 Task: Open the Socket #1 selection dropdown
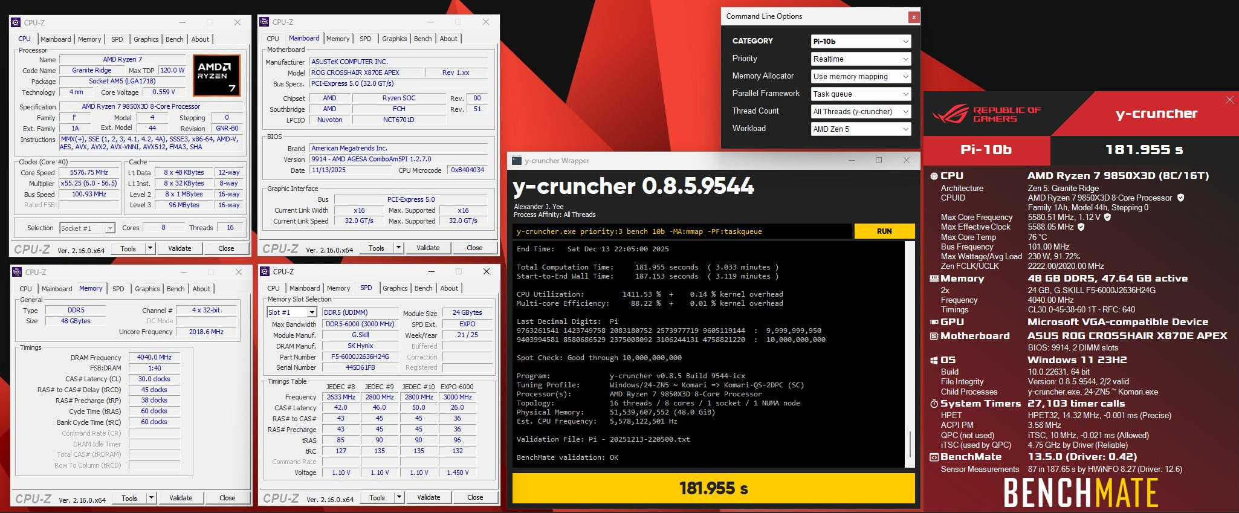point(87,228)
